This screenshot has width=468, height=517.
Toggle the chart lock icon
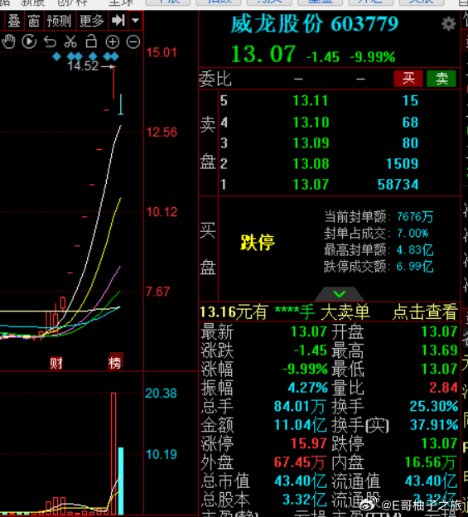click(x=91, y=41)
